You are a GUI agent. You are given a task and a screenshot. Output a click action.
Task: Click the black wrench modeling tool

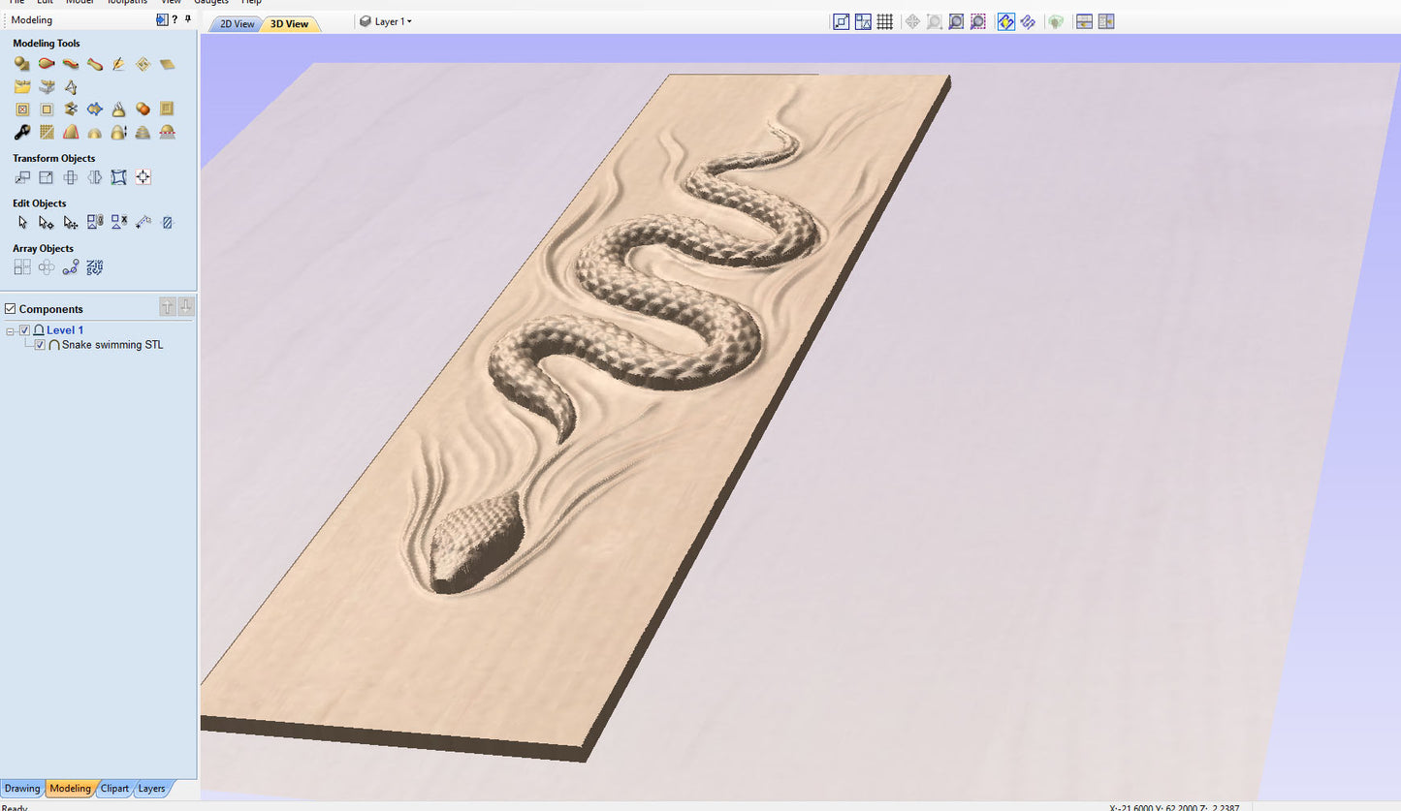(22, 133)
